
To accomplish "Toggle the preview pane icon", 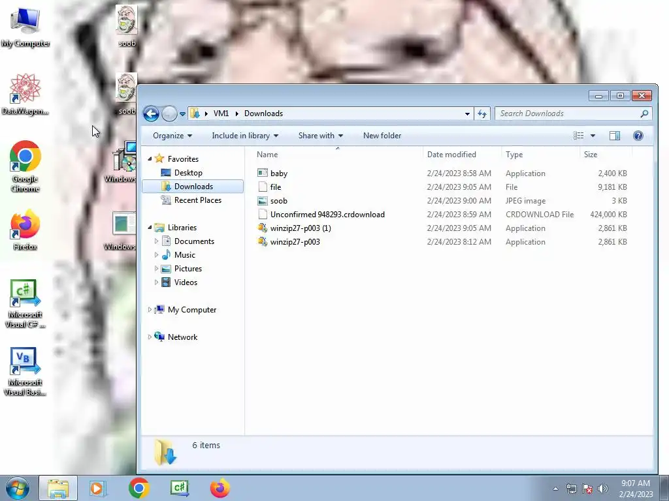I will pos(615,136).
